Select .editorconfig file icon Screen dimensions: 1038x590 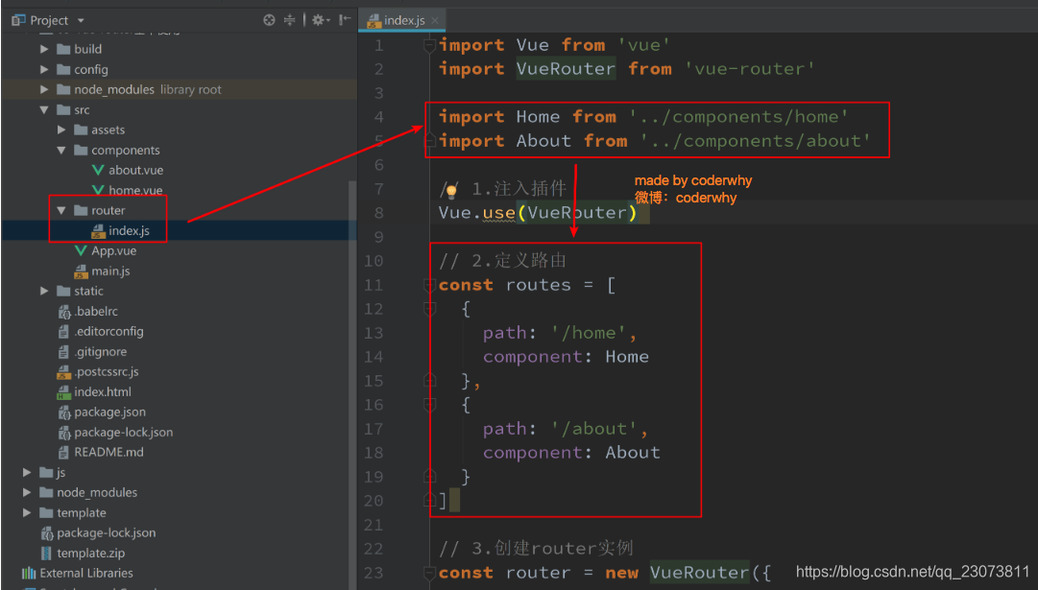(63, 331)
